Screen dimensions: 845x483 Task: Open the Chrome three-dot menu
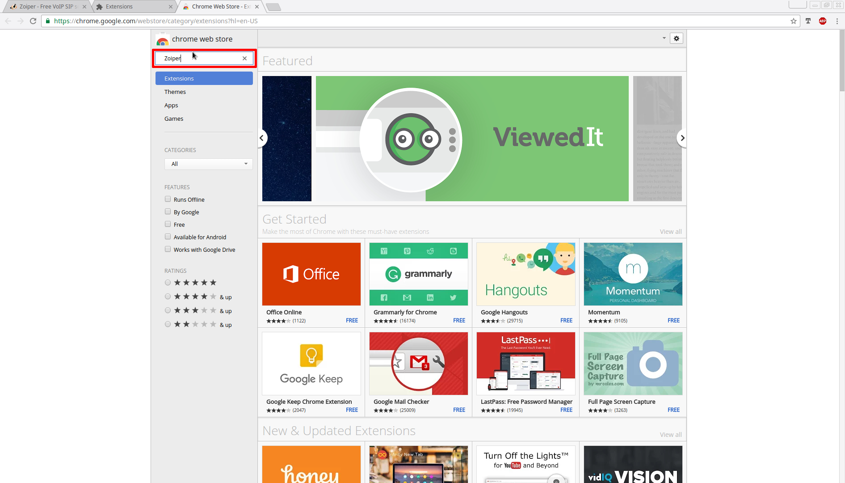837,21
